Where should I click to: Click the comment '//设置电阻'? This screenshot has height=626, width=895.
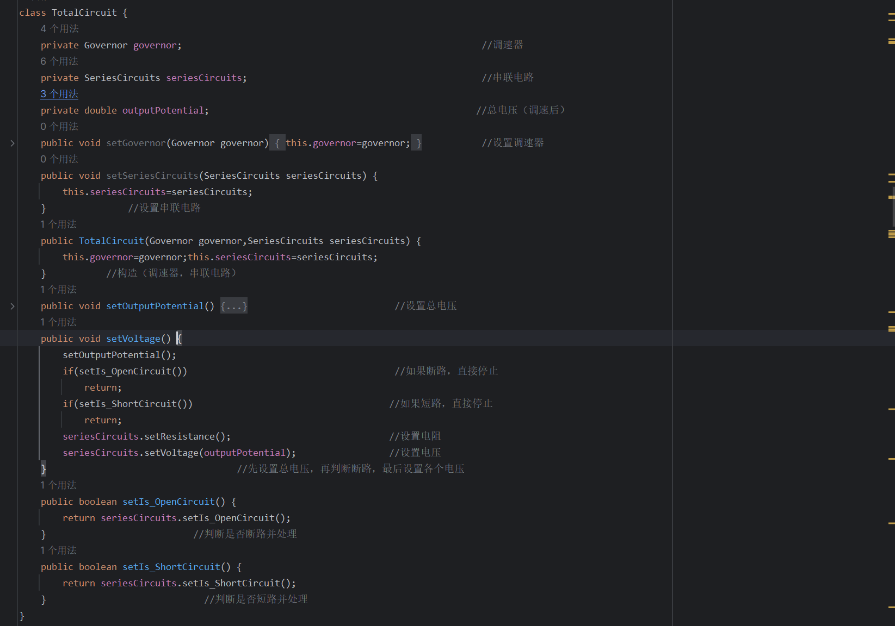click(x=415, y=436)
